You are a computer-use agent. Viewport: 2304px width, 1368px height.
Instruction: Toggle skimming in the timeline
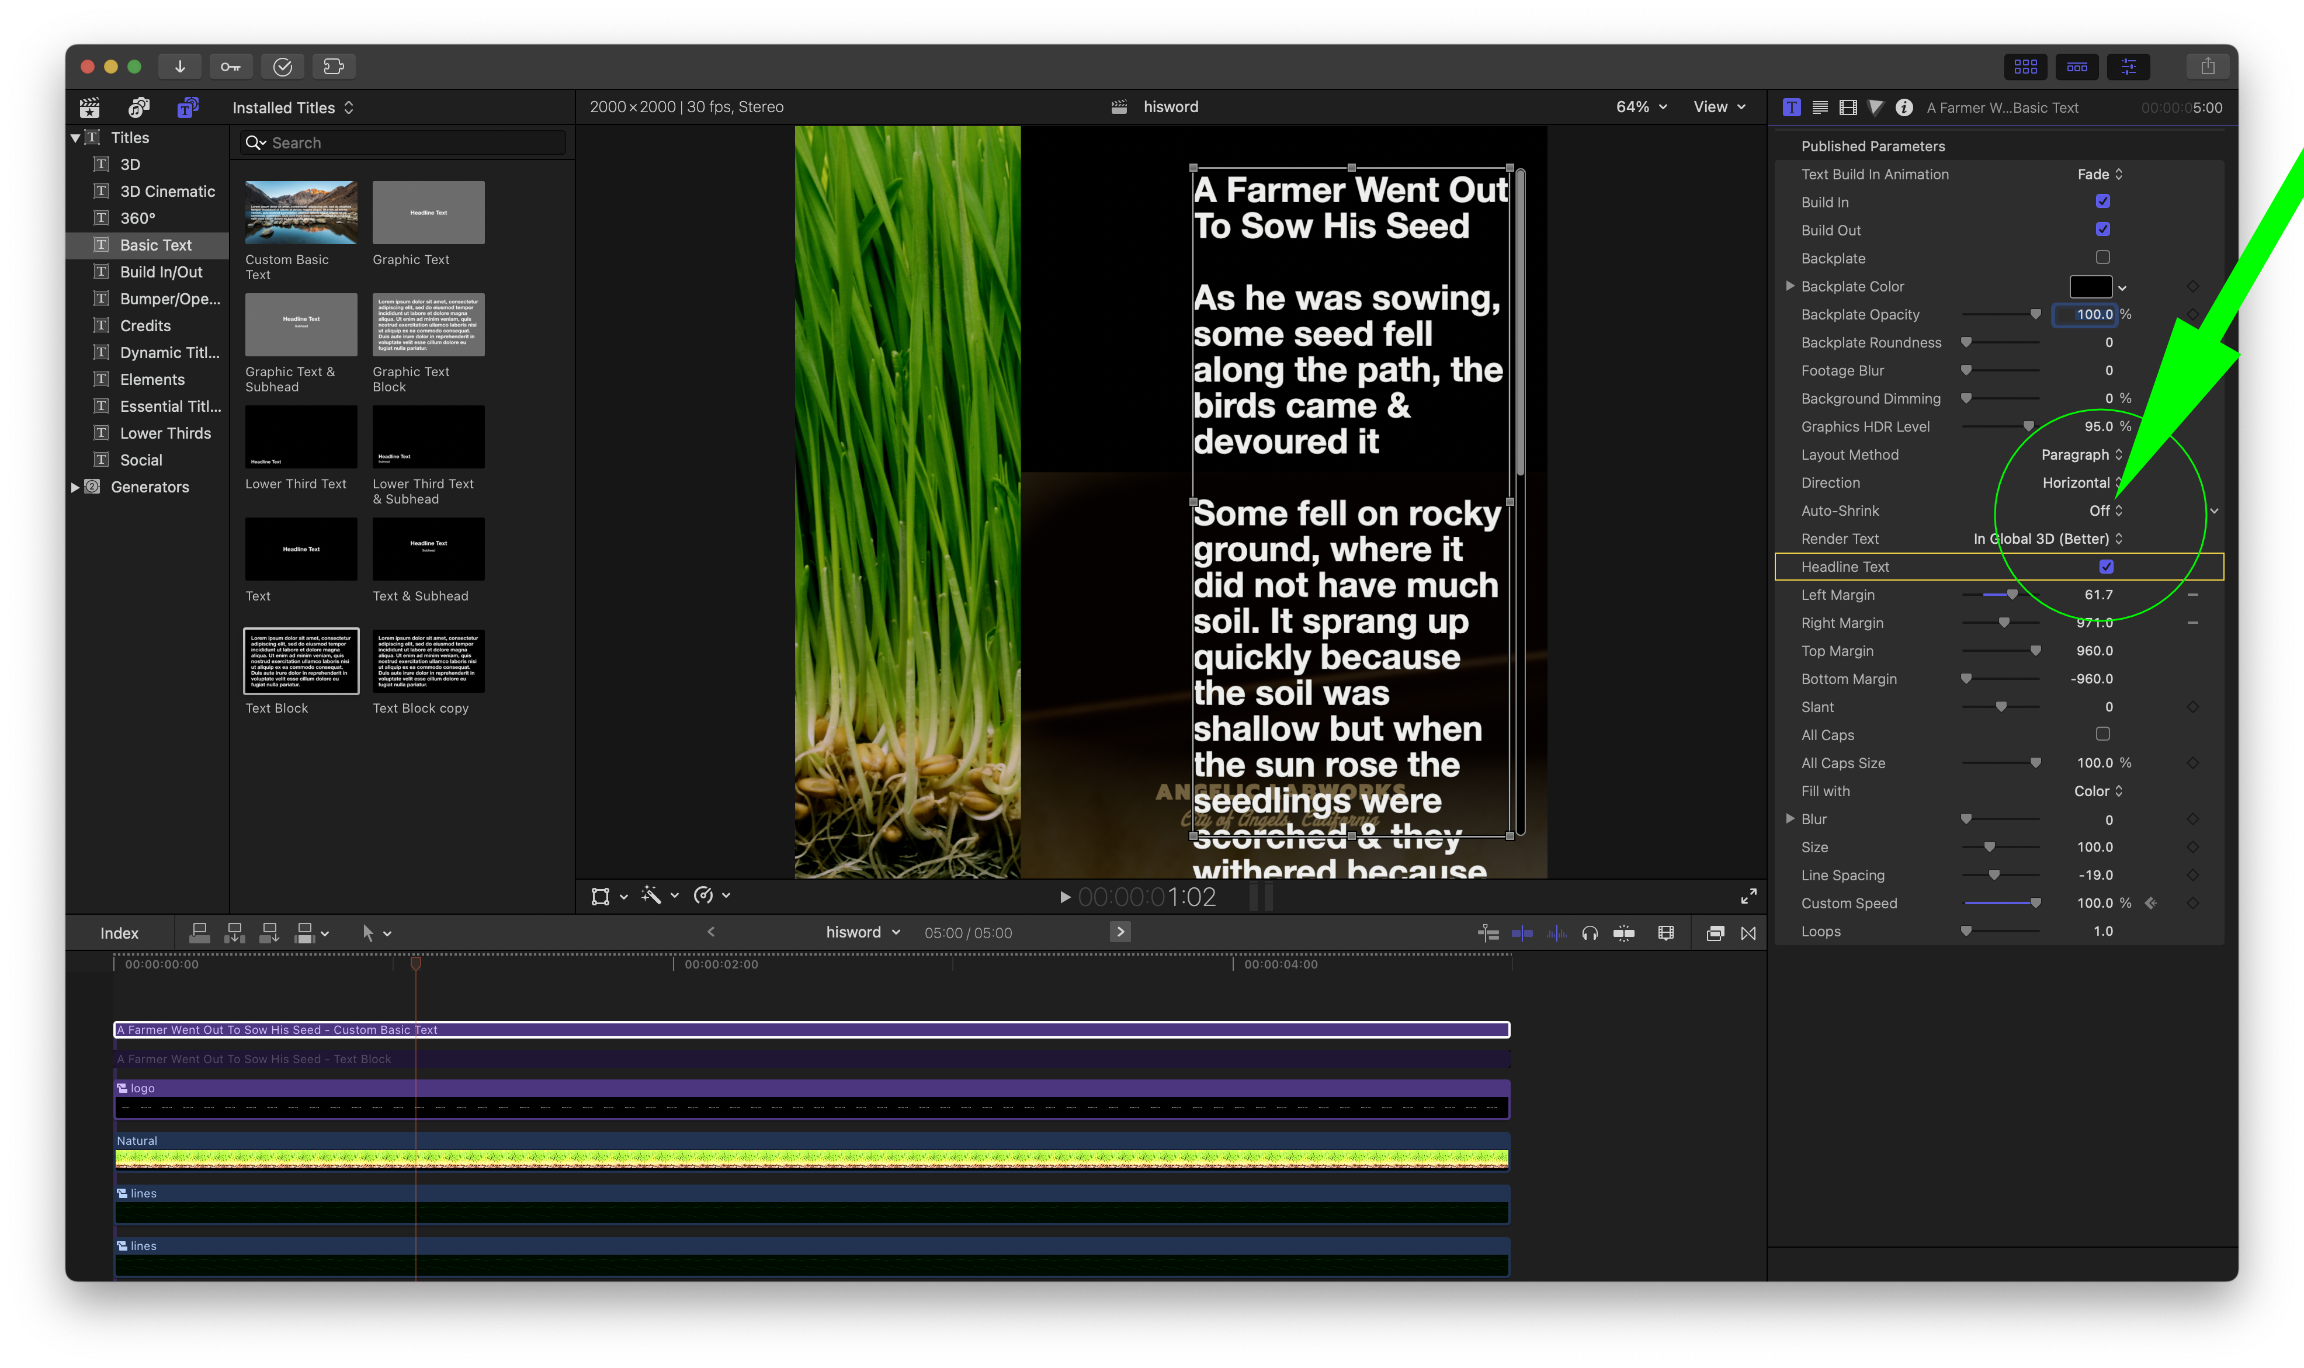coord(1522,933)
